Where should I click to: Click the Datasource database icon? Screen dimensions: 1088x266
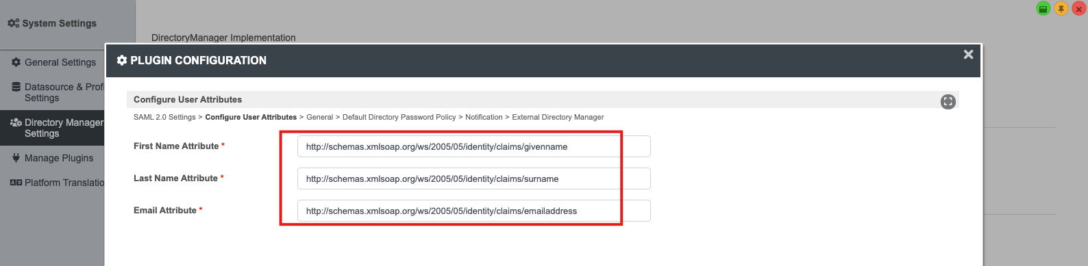pyautogui.click(x=16, y=87)
